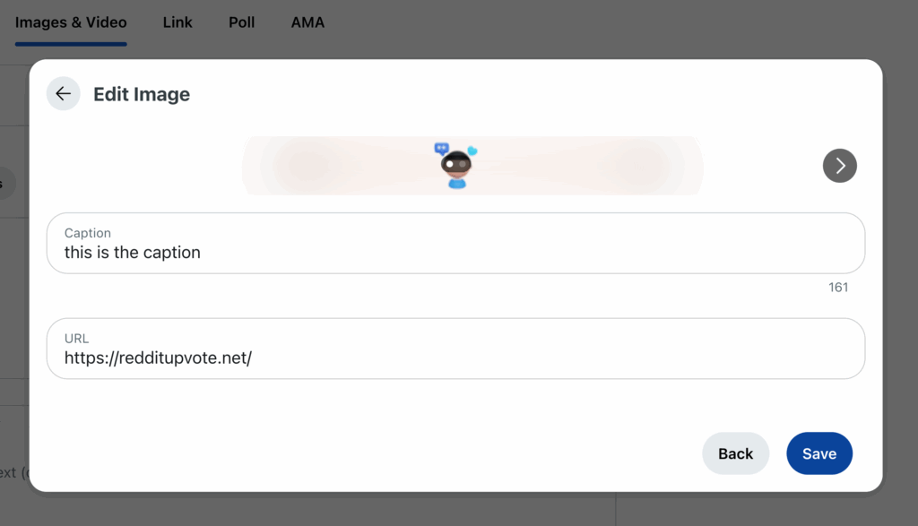The image size is (918, 526).
Task: Select the Images & Video tab
Action: [x=71, y=22]
